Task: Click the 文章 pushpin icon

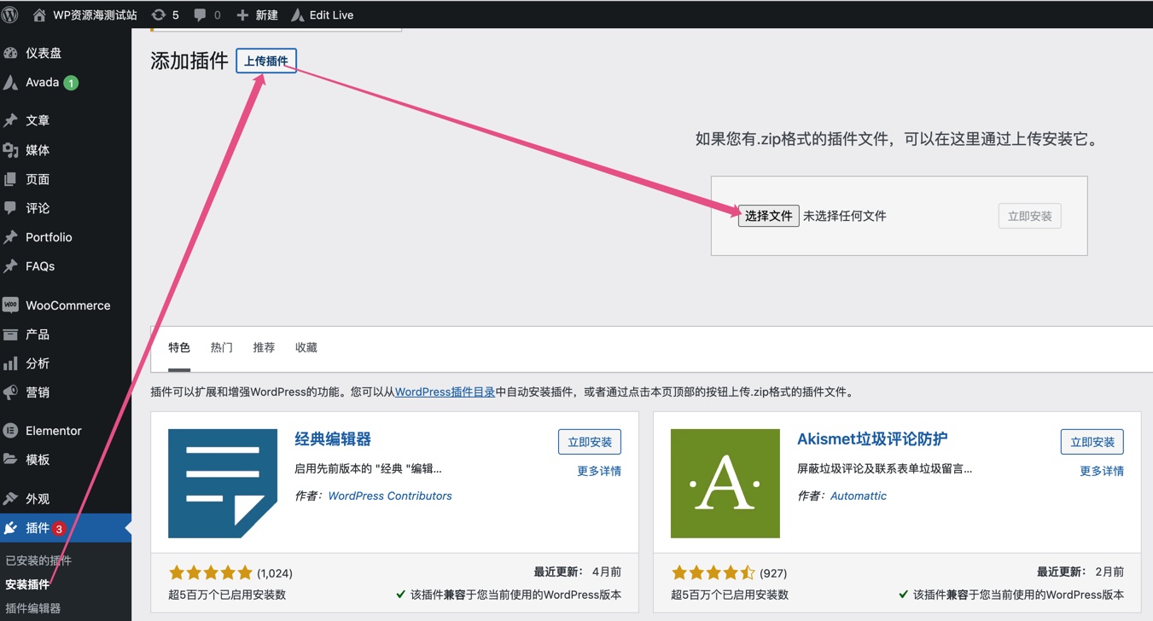Action: [x=10, y=120]
